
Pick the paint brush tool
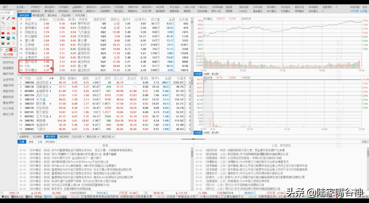8,18
